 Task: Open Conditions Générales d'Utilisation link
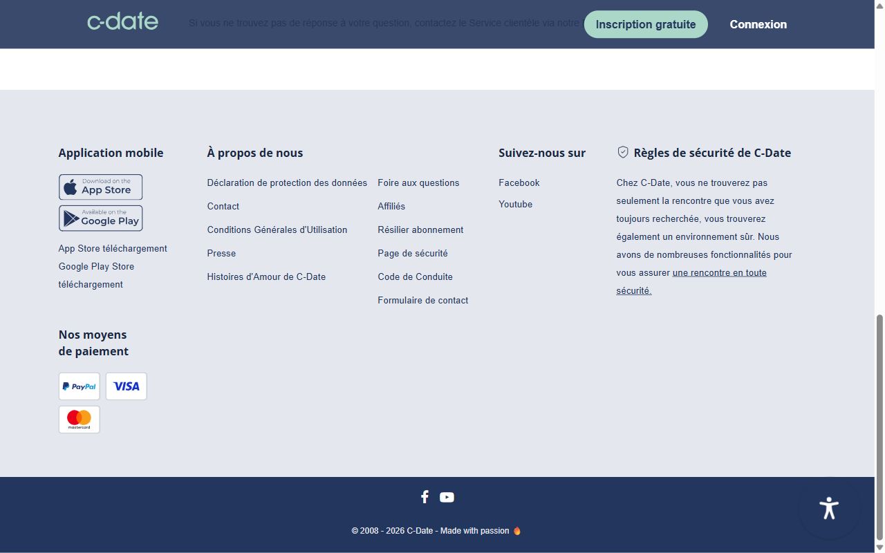coord(277,229)
